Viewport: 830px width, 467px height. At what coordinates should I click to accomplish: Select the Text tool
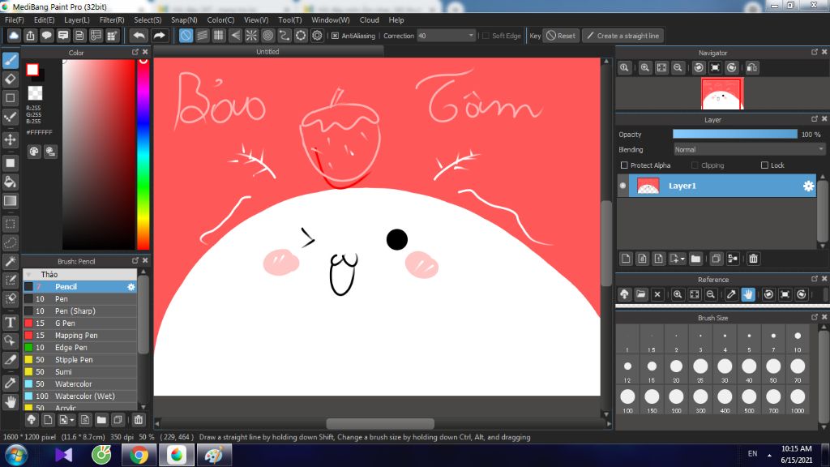11,323
